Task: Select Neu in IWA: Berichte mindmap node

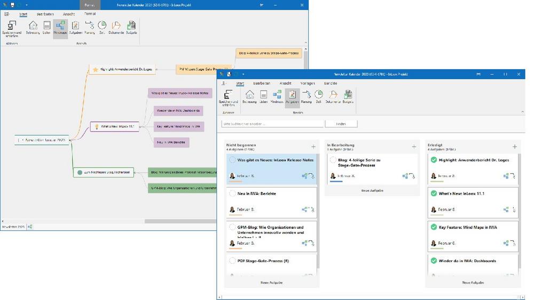Action: tap(171, 142)
